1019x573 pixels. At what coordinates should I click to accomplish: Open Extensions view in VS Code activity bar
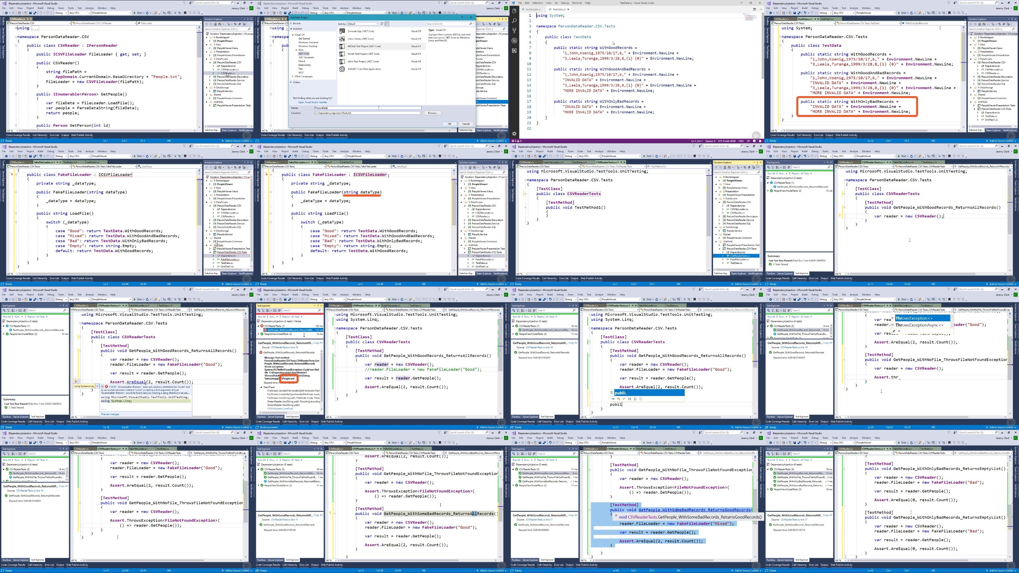514,51
